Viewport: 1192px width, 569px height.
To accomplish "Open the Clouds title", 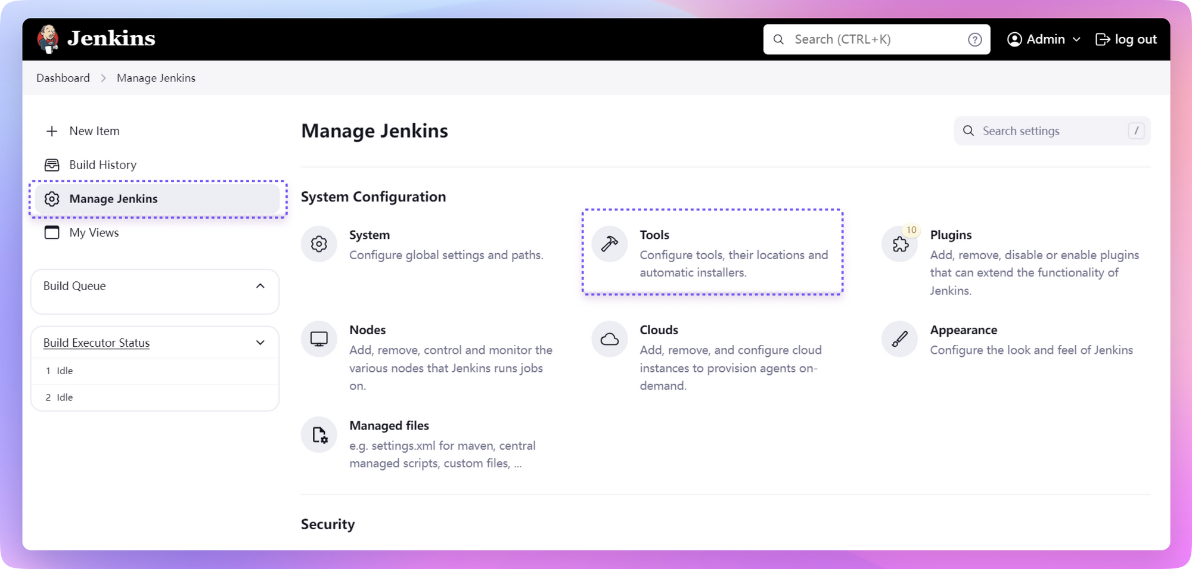I will click(659, 330).
